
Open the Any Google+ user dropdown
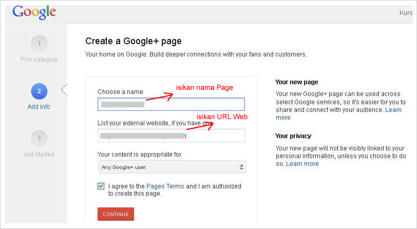pos(172,167)
